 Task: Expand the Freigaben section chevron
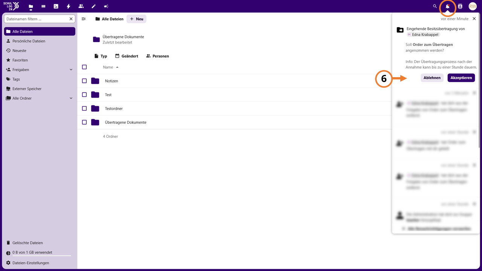[x=71, y=70]
